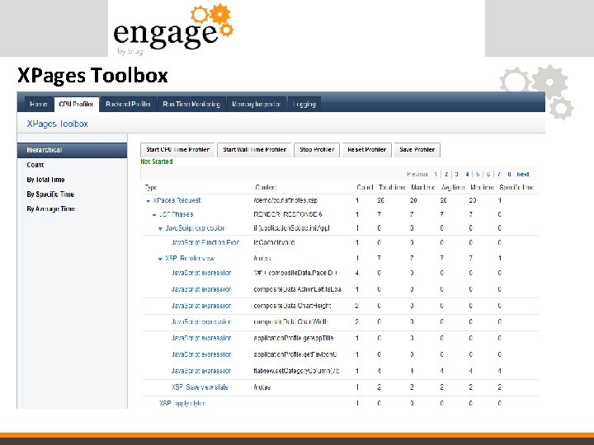This screenshot has width=594, height=445.
Task: Click XSP apply styles link
Action: tap(182, 403)
